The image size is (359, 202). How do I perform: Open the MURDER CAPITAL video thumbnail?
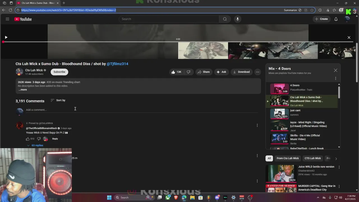[281, 188]
